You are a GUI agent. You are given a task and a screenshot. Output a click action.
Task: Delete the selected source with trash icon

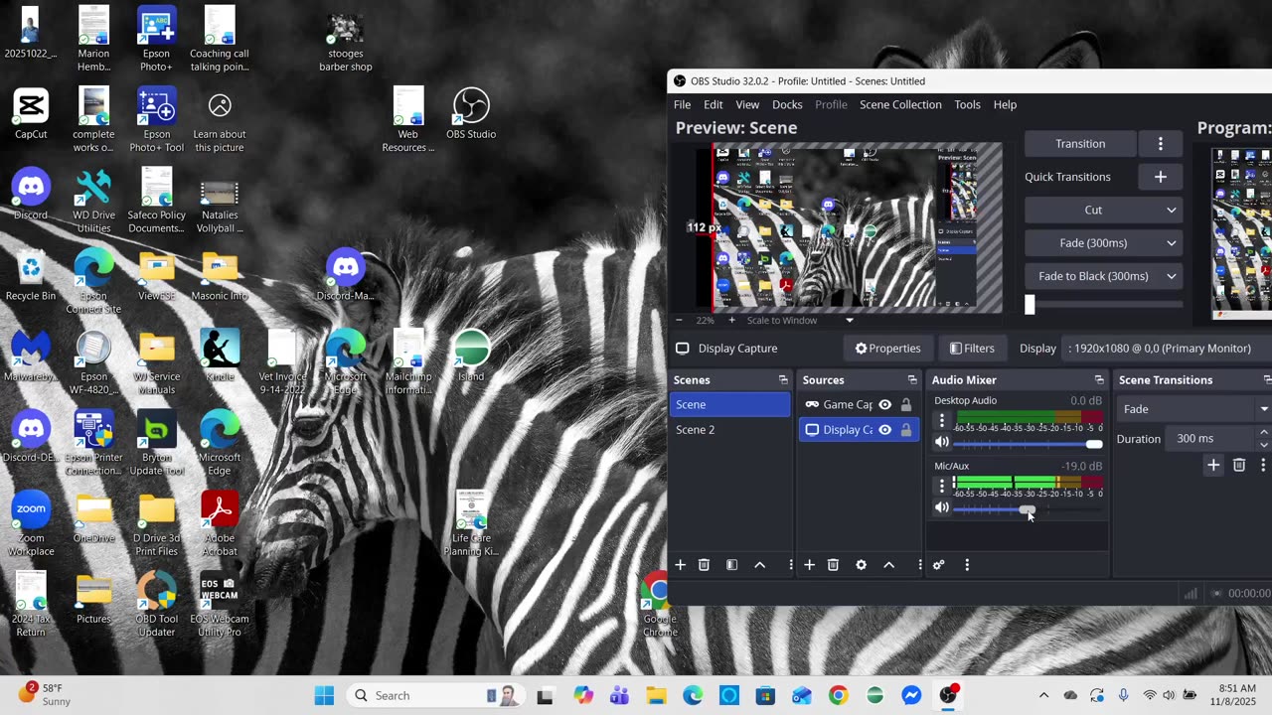click(x=834, y=565)
